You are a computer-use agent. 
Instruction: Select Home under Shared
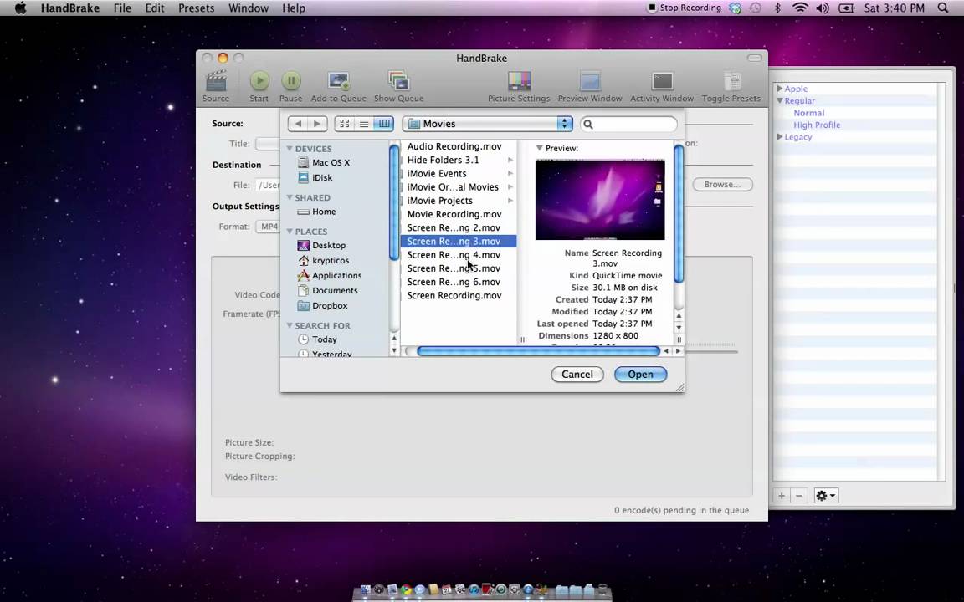point(316,212)
